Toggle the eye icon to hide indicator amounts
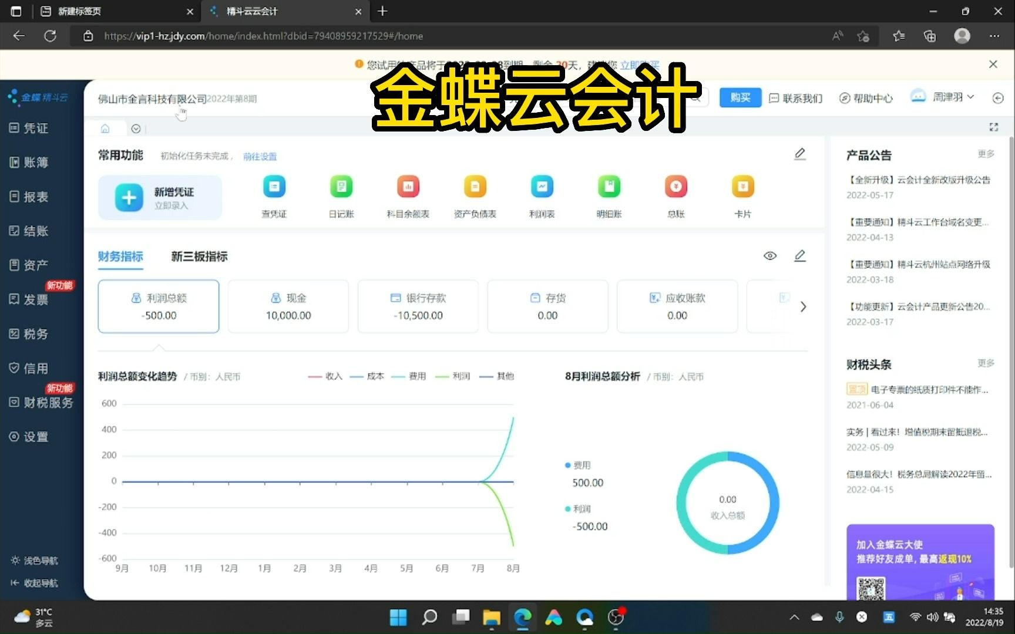This screenshot has width=1015, height=634. pyautogui.click(x=770, y=255)
